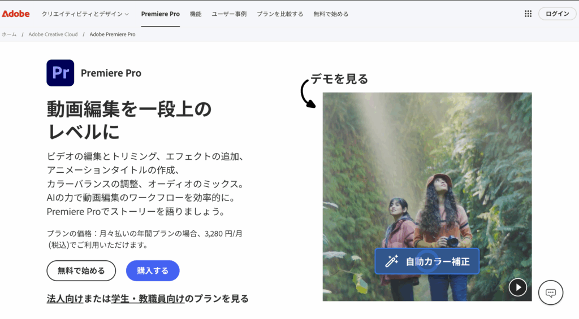Screen dimensions: 579x319
Task: Click the Adobe logo
Action: (15, 14)
